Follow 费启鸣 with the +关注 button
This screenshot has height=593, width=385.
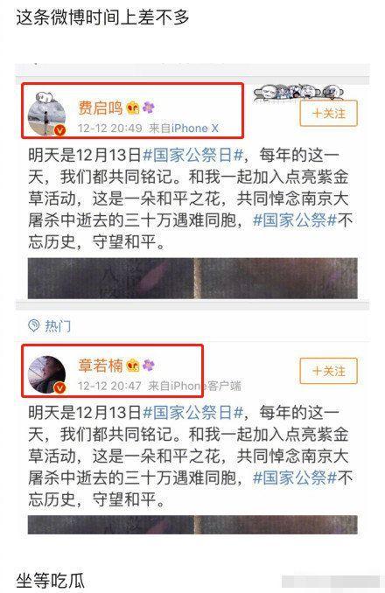(x=328, y=113)
